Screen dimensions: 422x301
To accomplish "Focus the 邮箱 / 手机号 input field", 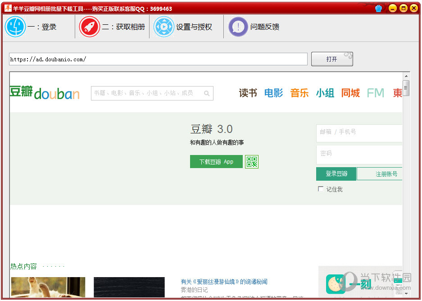I will [359, 133].
